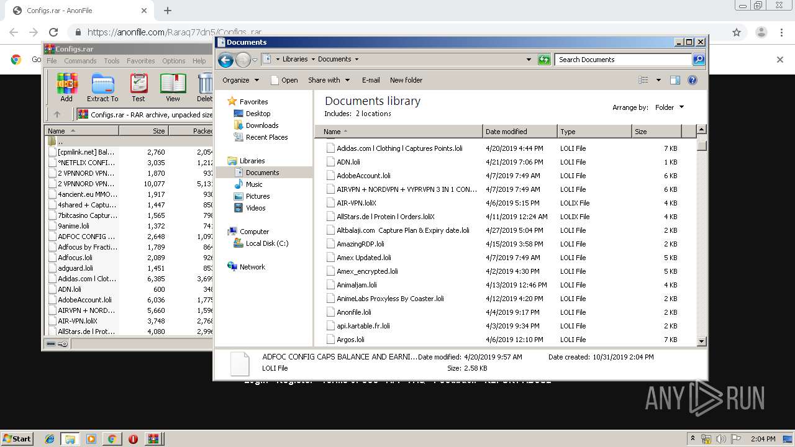Click the View icon in WinRAR toolbar
Image resolution: width=795 pixels, height=447 pixels.
coord(173,88)
